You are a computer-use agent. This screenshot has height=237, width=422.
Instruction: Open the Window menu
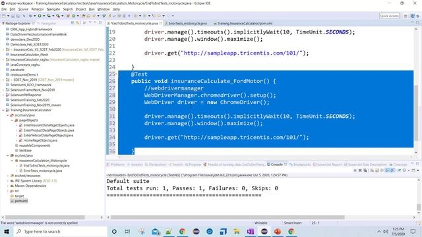[x=104, y=9]
